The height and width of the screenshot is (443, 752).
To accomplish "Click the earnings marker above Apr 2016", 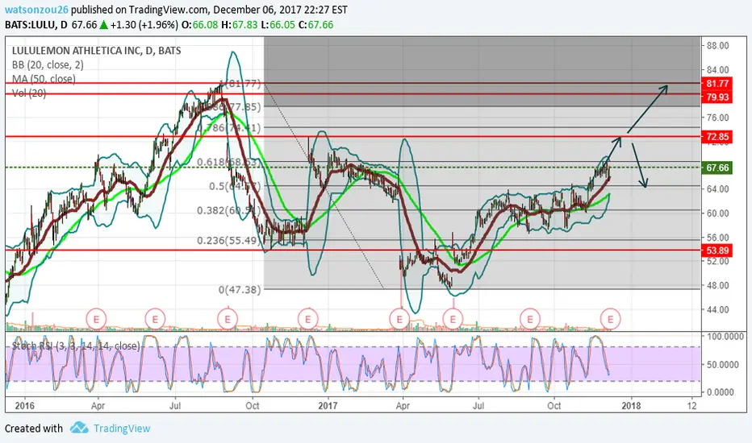I will tap(96, 319).
